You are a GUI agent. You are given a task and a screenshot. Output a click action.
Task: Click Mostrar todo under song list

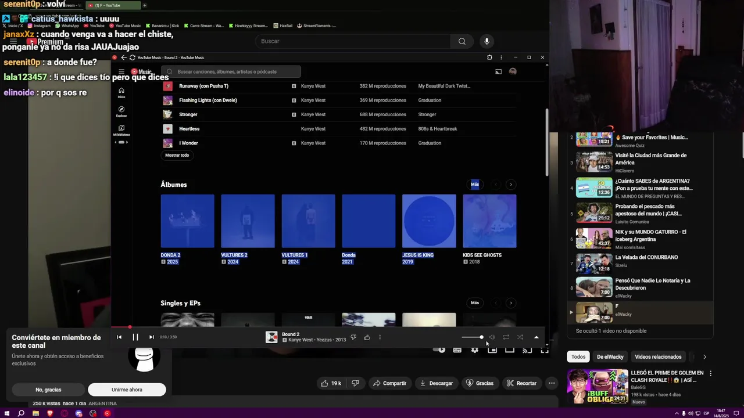tap(177, 155)
